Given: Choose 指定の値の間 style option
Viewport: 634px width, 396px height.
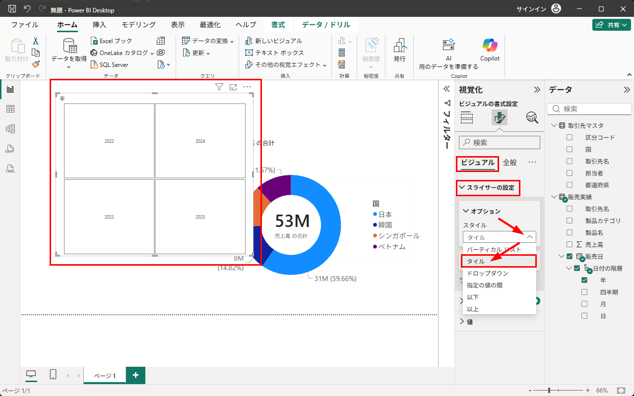Looking at the screenshot, I should pos(499,285).
